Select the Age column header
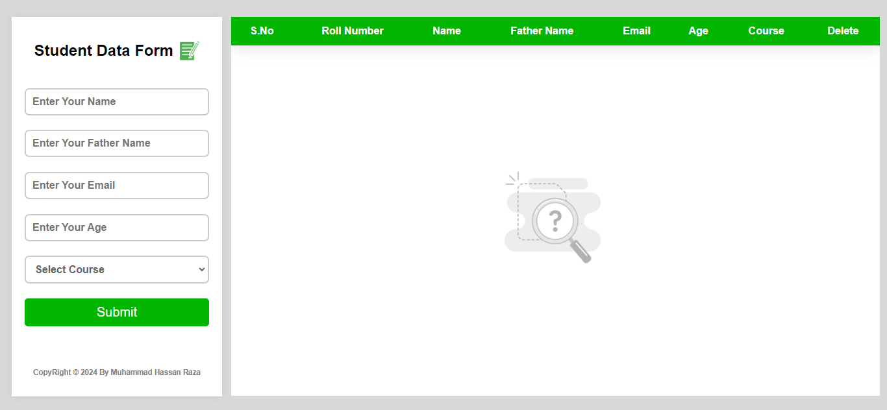 (x=698, y=31)
